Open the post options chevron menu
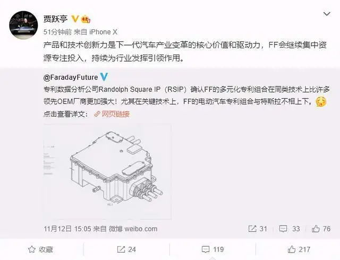 click(x=327, y=14)
